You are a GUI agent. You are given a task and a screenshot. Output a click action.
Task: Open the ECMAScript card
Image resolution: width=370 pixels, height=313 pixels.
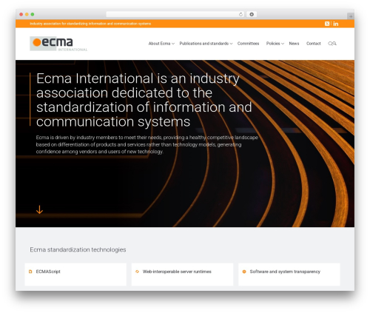coord(75,275)
